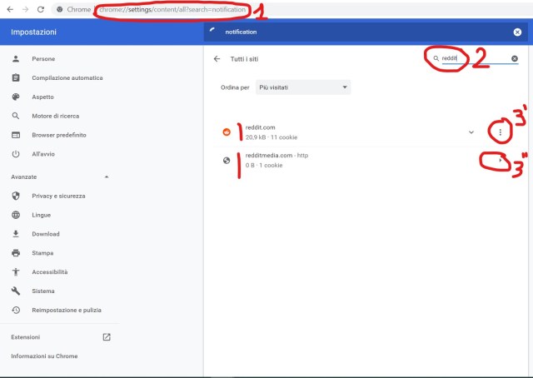Viewport: 533px width, 378px height.
Task: Clear the reddit site search field
Action: coord(515,59)
